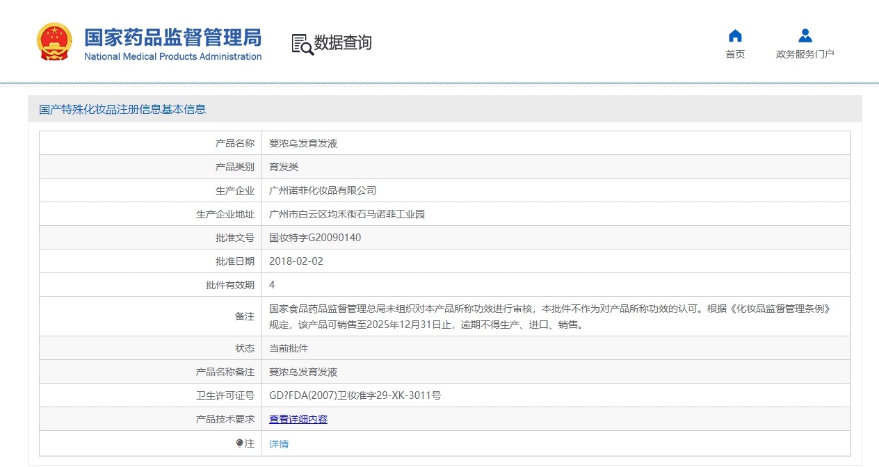Click National Medical Products Administration text
Viewport: 879px width, 467px height.
coord(172,56)
